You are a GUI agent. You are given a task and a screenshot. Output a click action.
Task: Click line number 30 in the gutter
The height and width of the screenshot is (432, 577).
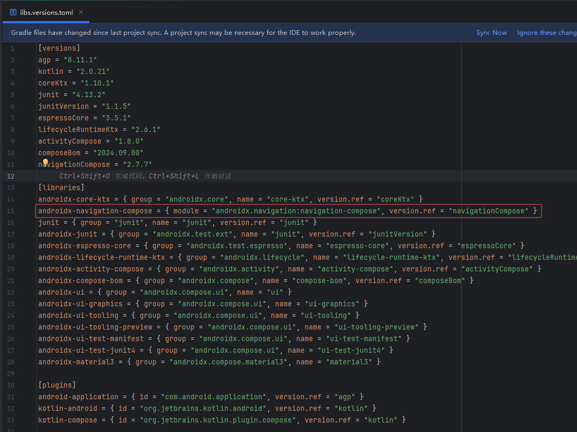pyautogui.click(x=10, y=386)
